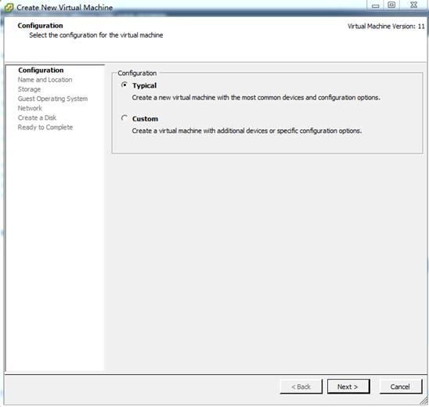Click the Next > button
Viewport: 429px width, 407px height.
(x=348, y=387)
